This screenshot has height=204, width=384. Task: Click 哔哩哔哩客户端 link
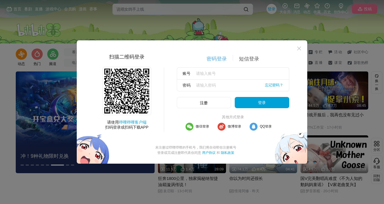[x=133, y=122]
